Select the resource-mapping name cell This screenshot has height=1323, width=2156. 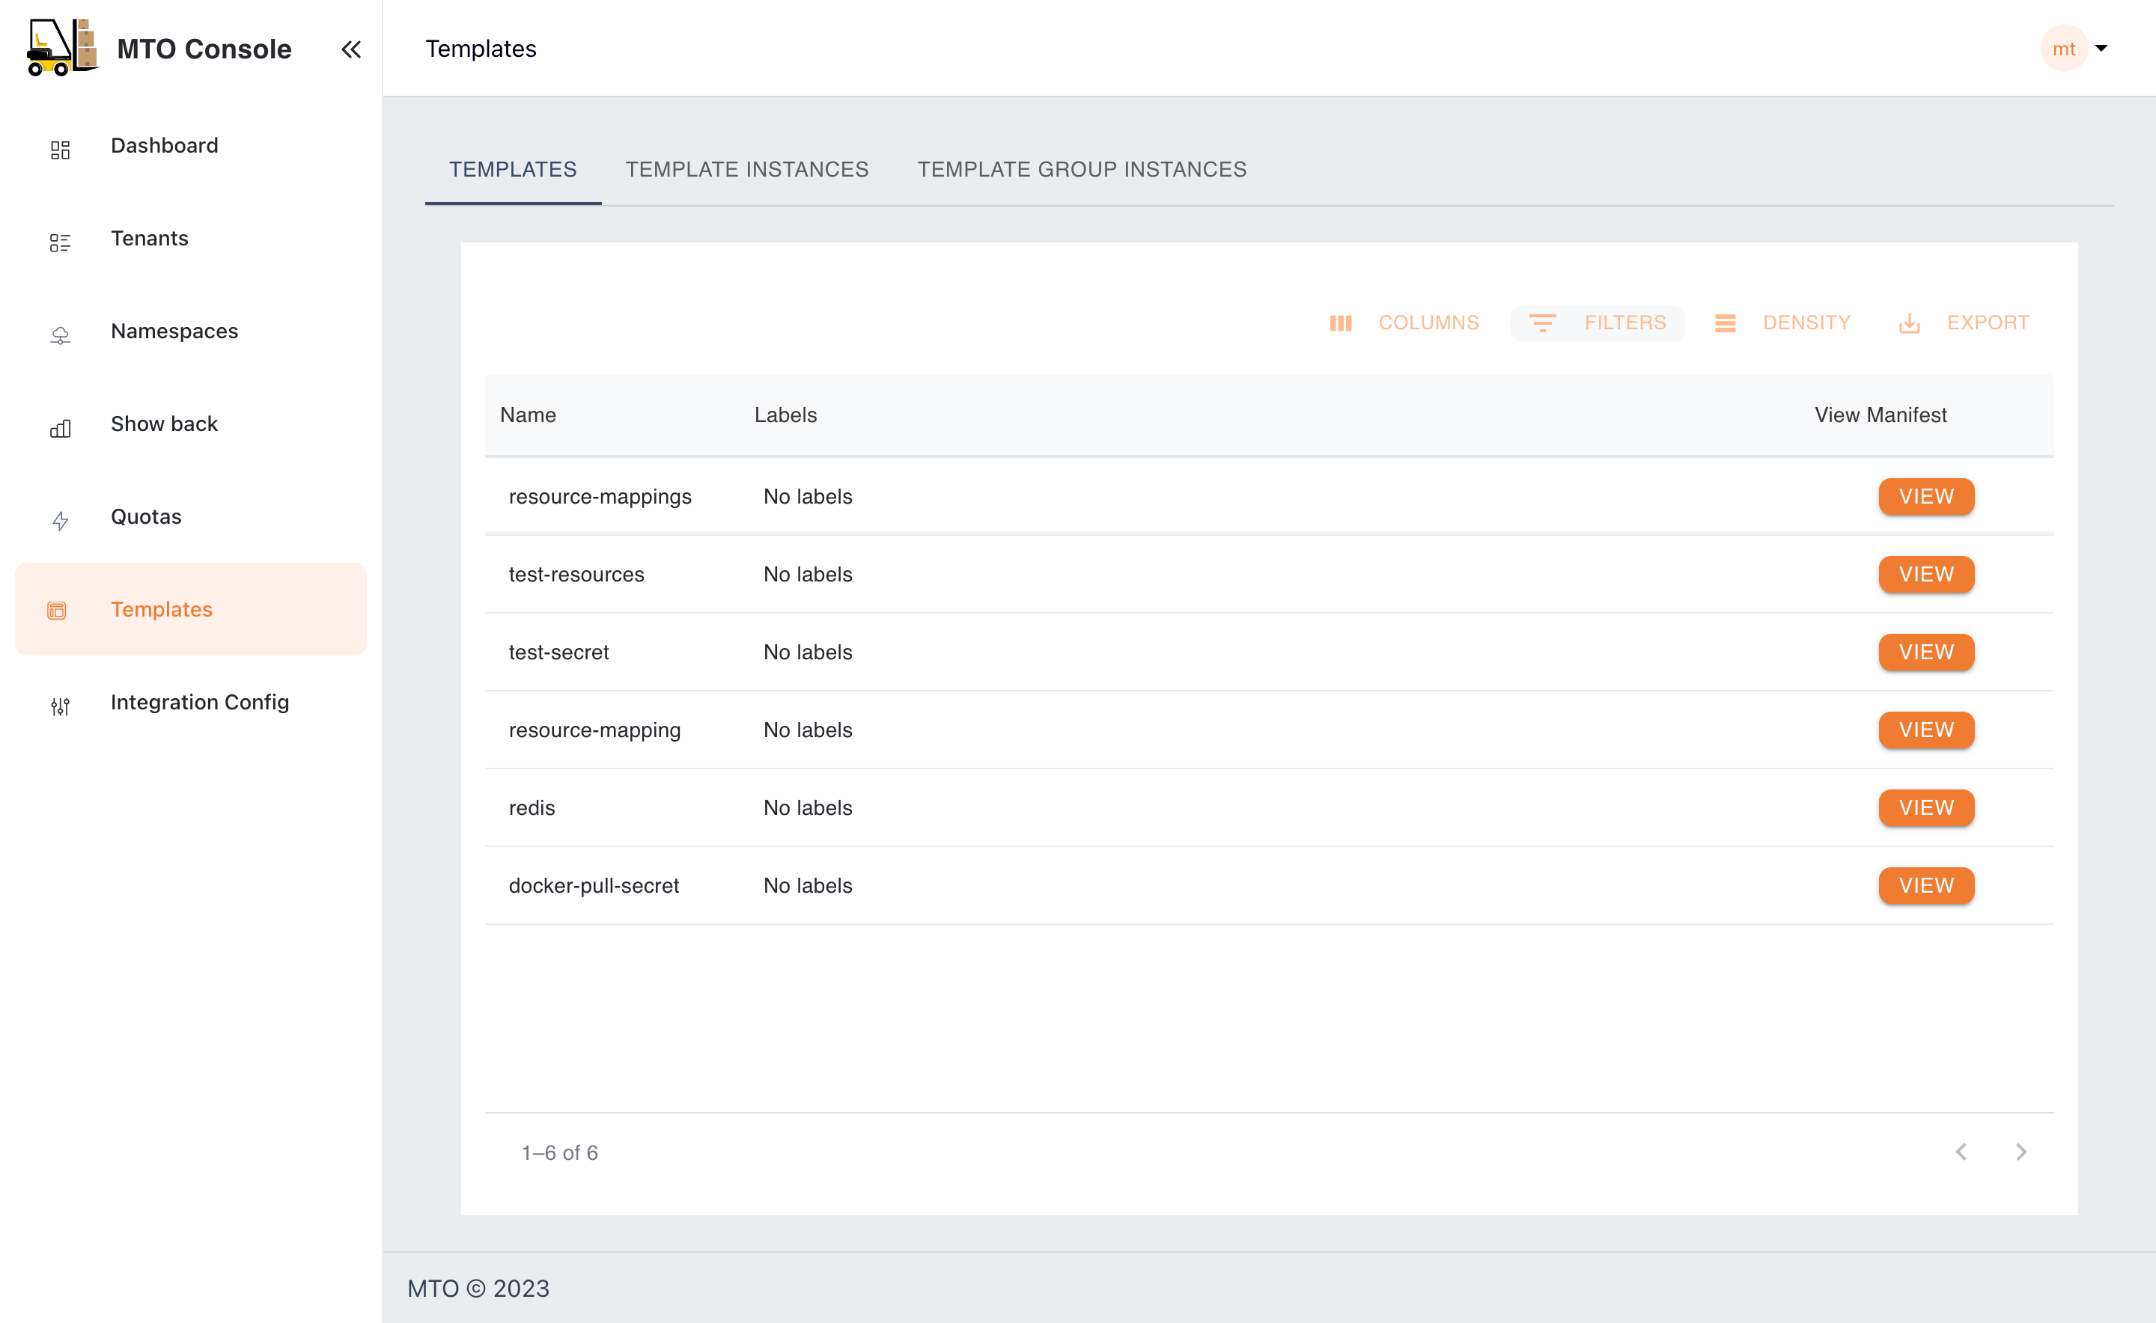[x=594, y=730]
